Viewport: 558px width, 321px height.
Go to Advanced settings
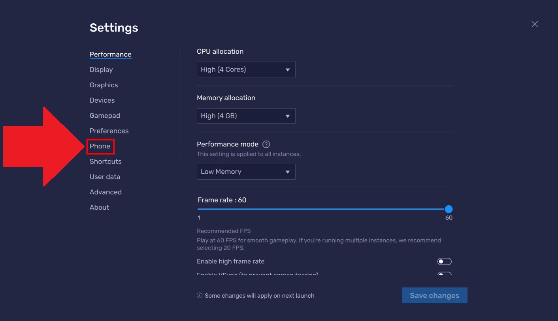[x=106, y=192]
